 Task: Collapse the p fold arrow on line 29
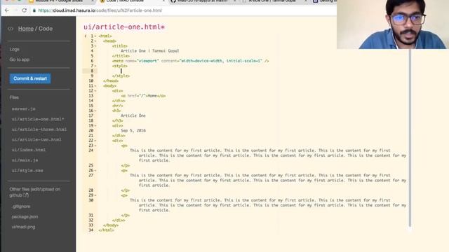click(x=95, y=195)
